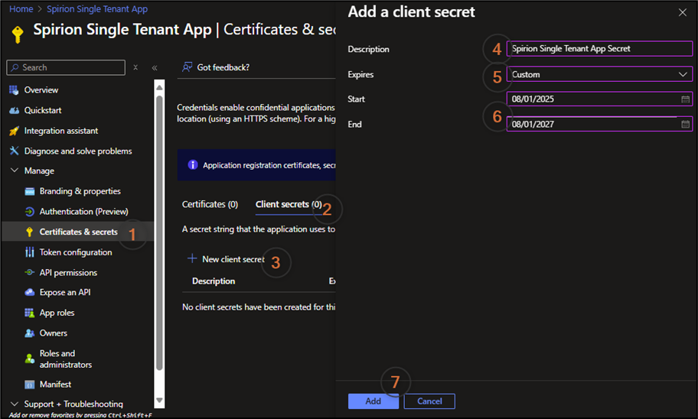
Task: Click the Got feedback icon
Action: [187, 67]
